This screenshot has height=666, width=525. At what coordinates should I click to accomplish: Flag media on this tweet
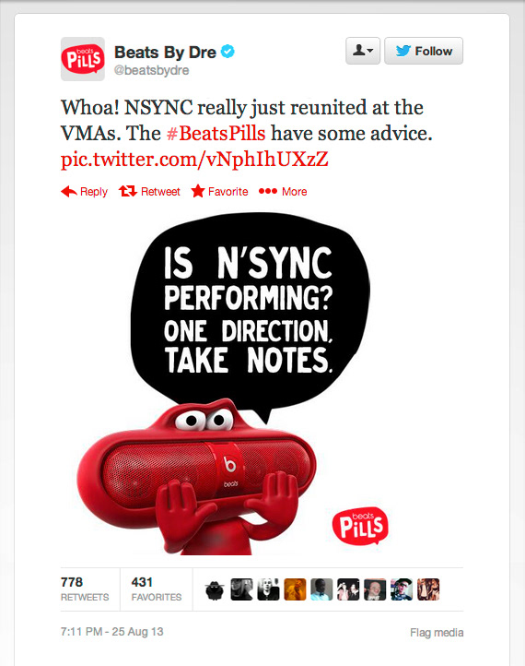pos(437,633)
